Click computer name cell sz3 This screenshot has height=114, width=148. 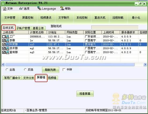tap(32, 44)
